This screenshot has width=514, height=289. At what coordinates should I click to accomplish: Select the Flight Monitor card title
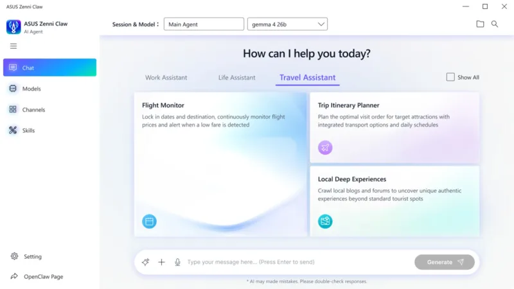pyautogui.click(x=163, y=105)
